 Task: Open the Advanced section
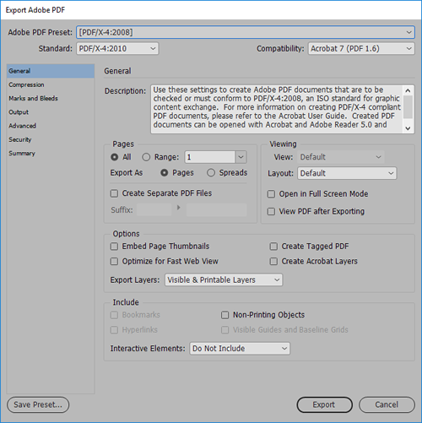(x=51, y=126)
